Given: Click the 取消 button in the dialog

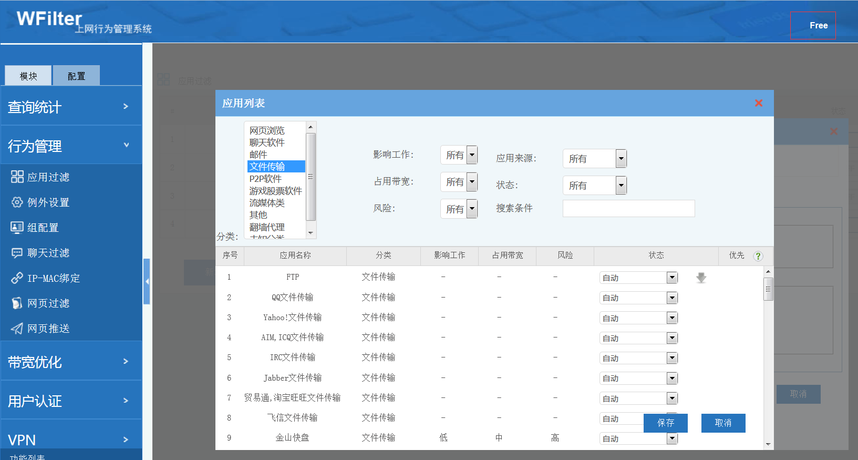Looking at the screenshot, I should (x=723, y=423).
